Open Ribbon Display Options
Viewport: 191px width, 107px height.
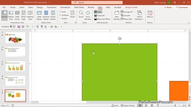175,2
